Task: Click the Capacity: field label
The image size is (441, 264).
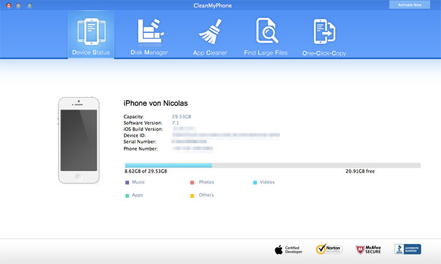Action: [x=134, y=117]
